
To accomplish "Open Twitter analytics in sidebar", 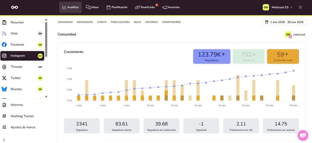I will click(x=16, y=78).
